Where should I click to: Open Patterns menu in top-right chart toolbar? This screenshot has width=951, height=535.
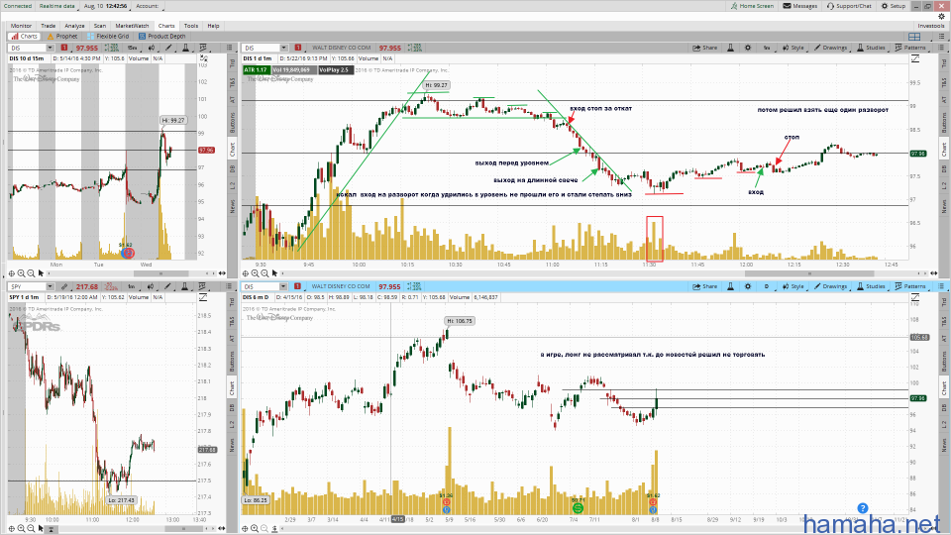911,48
